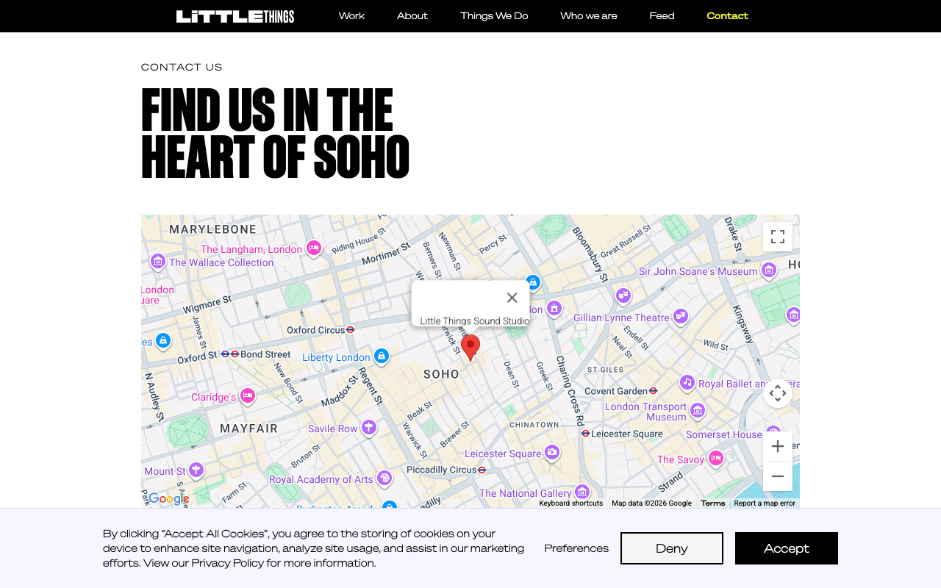Screen dimensions: 941x588
Task: Click The Langham hotel marker icon
Action: 314,248
